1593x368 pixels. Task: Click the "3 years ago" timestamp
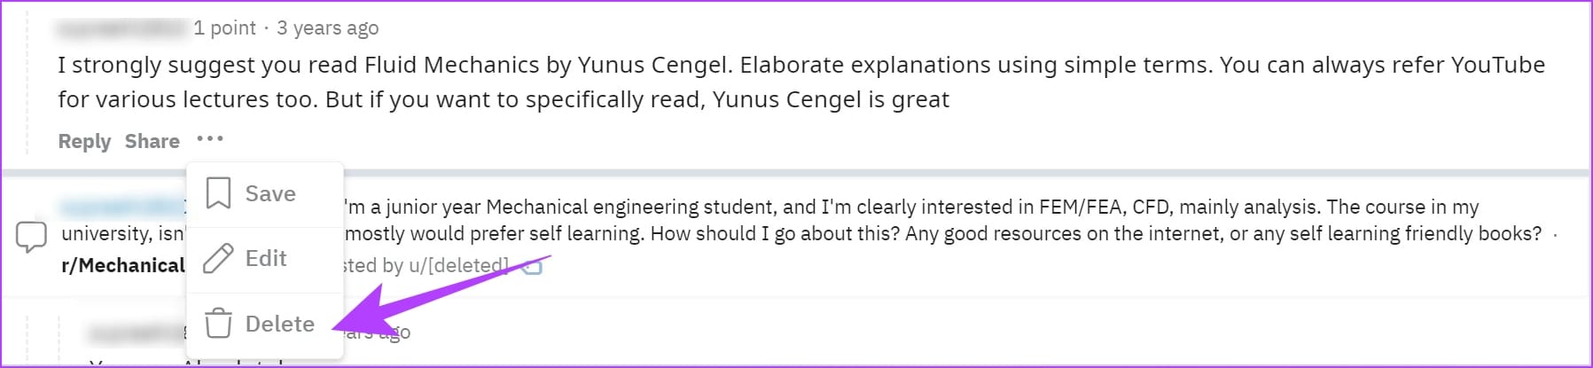pos(327,28)
